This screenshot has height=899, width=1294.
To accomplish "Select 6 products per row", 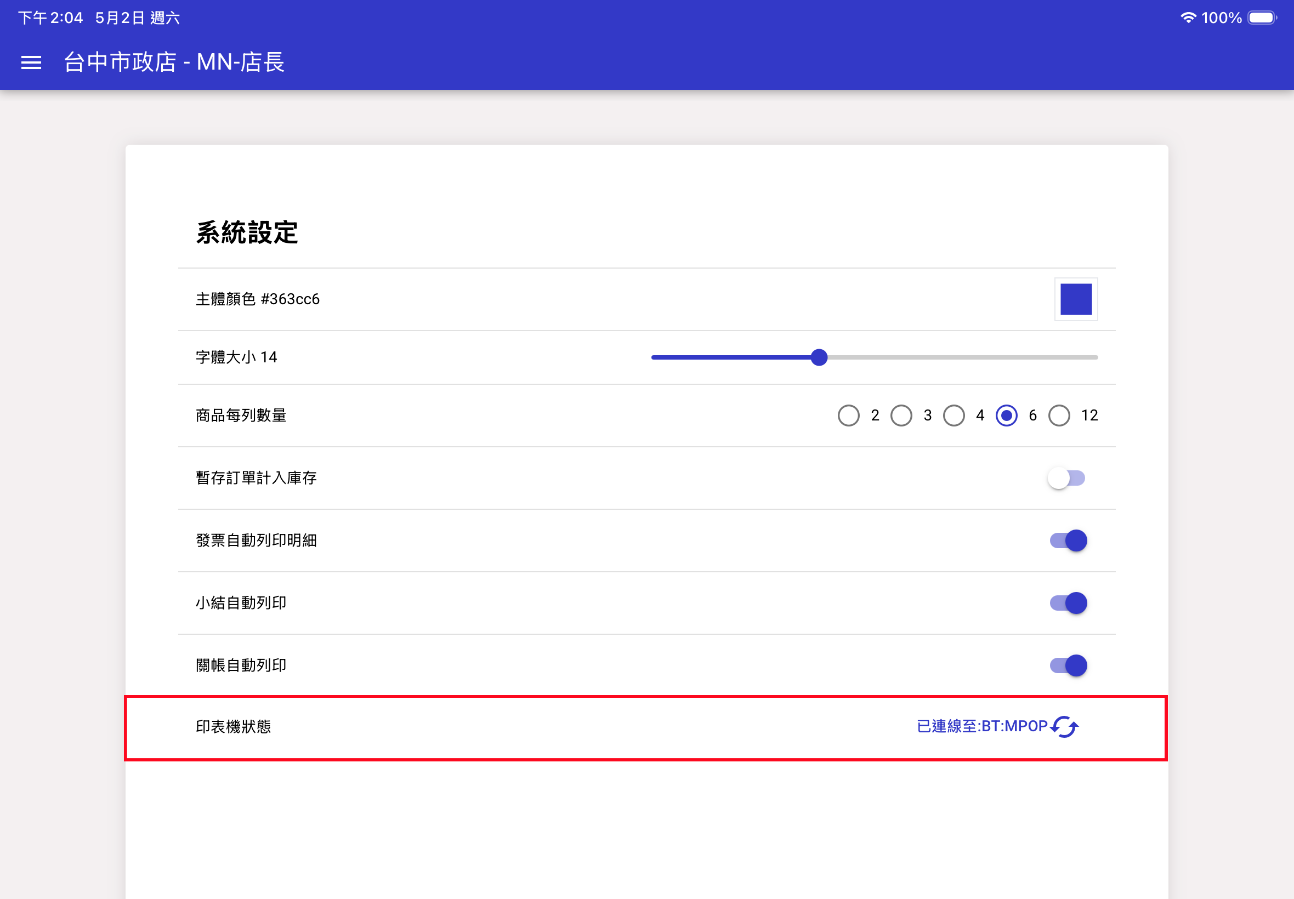I will (1007, 416).
